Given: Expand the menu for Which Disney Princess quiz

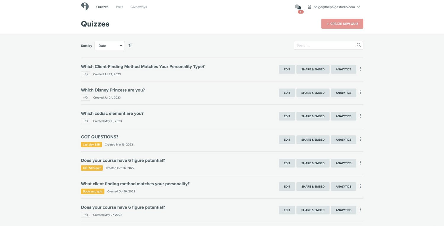Looking at the screenshot, I should coord(360,92).
